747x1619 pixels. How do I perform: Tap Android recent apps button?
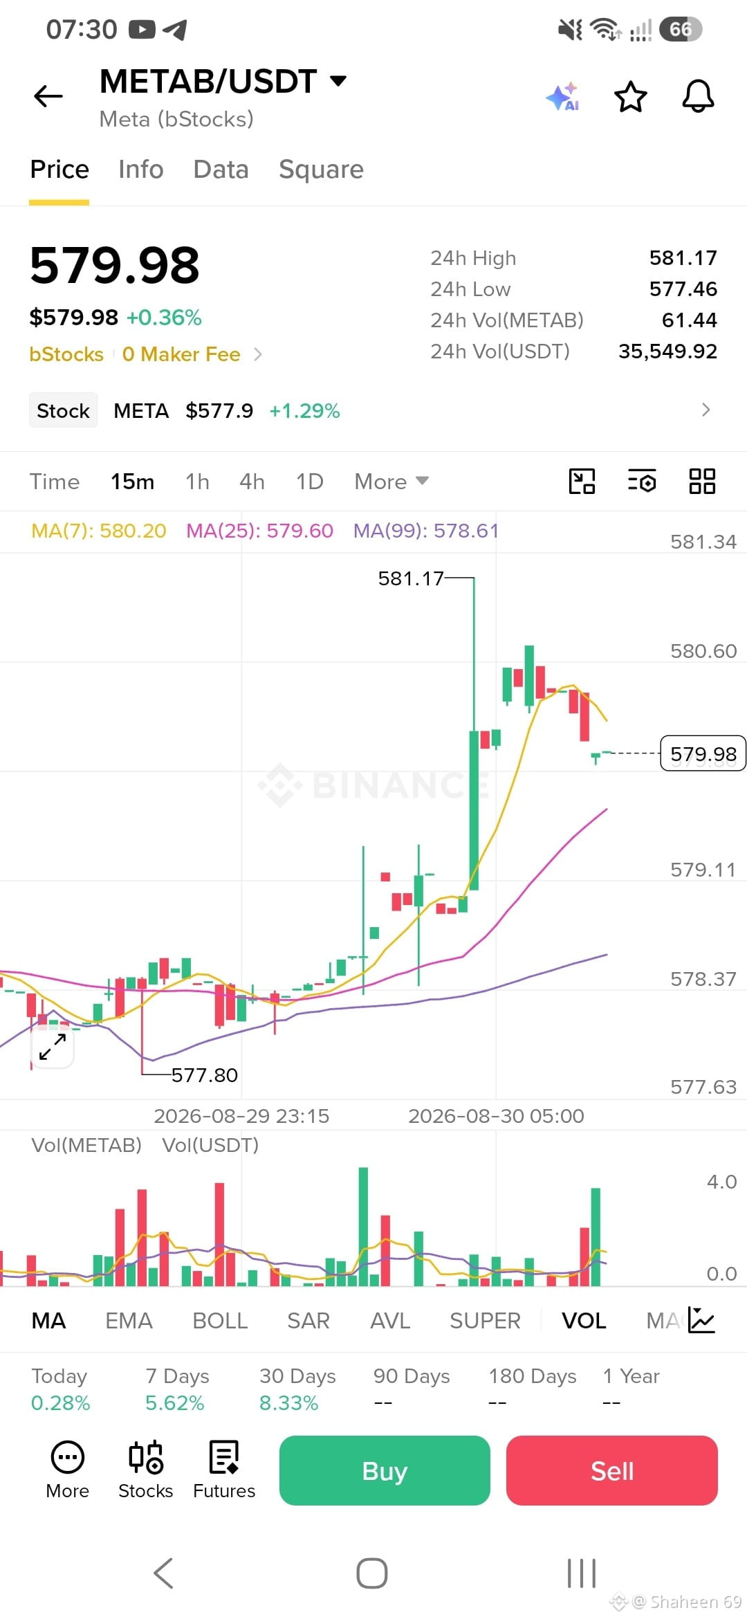tap(582, 1573)
